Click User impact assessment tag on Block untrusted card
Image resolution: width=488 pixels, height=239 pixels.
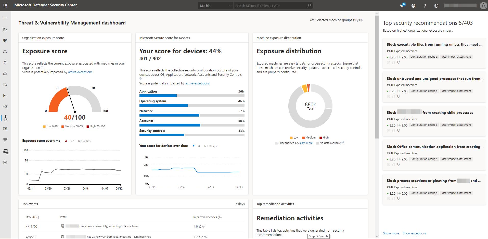pyautogui.click(x=456, y=91)
